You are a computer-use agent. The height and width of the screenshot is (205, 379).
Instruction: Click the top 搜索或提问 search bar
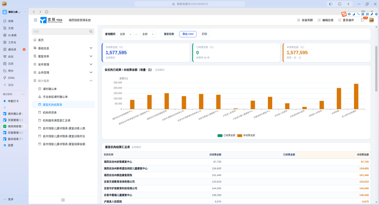tap(190, 4)
